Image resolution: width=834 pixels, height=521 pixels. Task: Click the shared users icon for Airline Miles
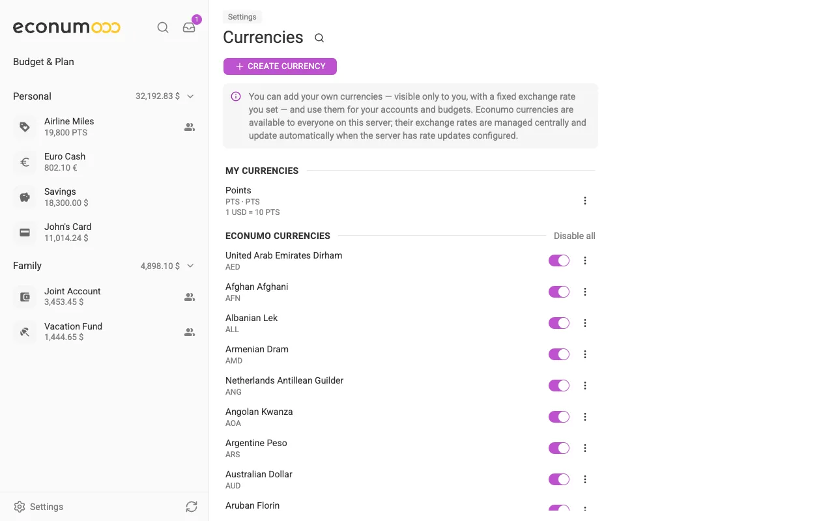190,127
